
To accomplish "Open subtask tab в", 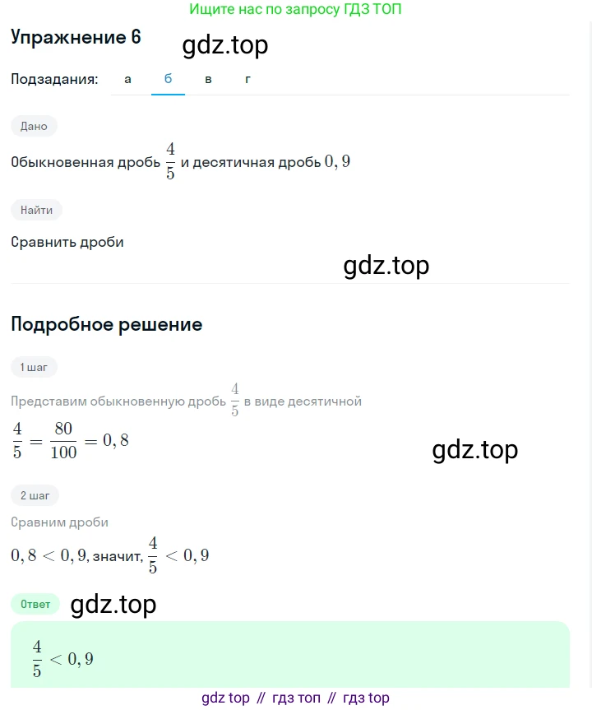I will (208, 79).
